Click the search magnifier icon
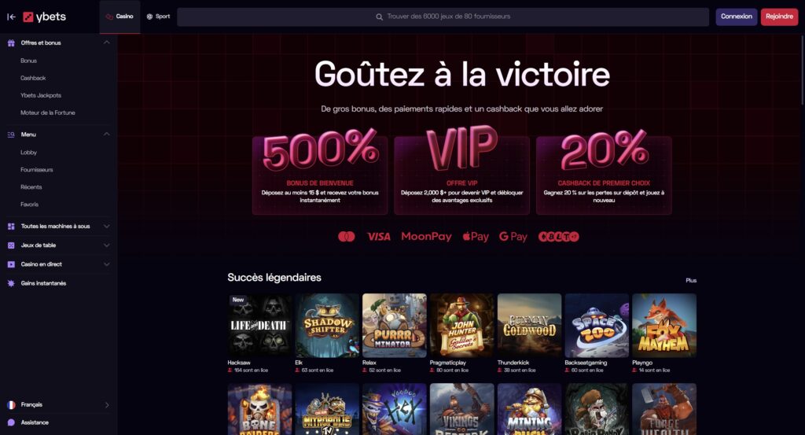 [380, 17]
